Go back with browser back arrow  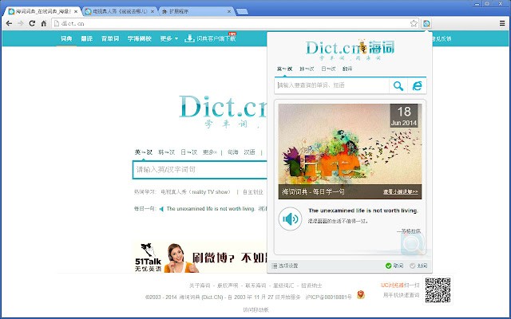8,24
